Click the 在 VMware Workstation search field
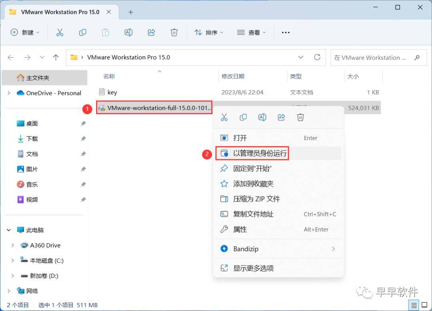Screen dimensions: 432x311 [378, 57]
